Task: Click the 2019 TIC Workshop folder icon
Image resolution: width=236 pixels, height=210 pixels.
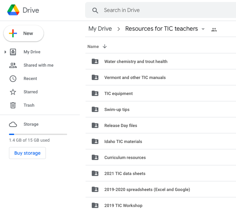Action: click(95, 205)
